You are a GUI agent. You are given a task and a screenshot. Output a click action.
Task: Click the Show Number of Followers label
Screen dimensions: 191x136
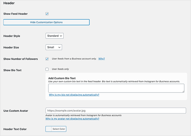(21, 59)
